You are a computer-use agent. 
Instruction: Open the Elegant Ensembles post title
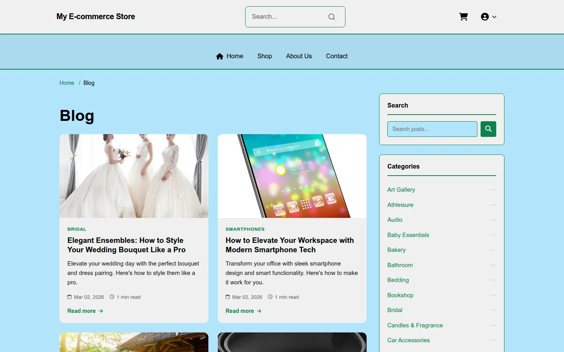click(127, 245)
